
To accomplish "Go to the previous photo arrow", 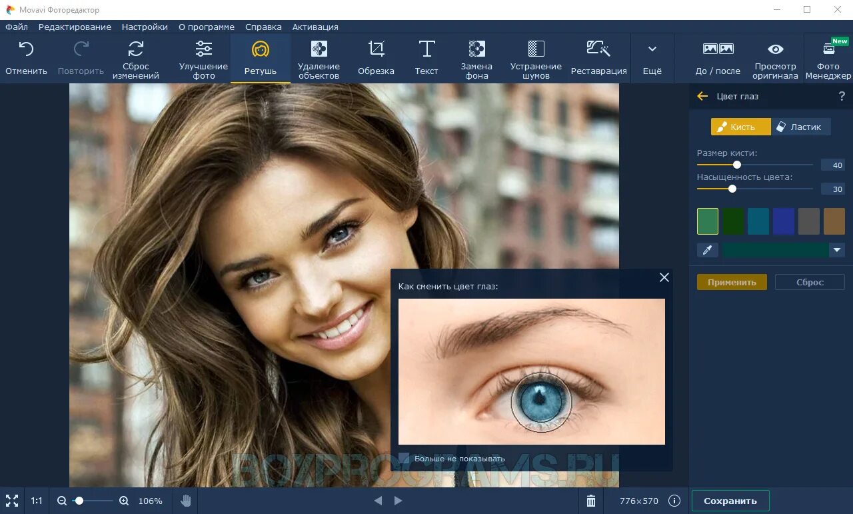I will click(x=378, y=501).
